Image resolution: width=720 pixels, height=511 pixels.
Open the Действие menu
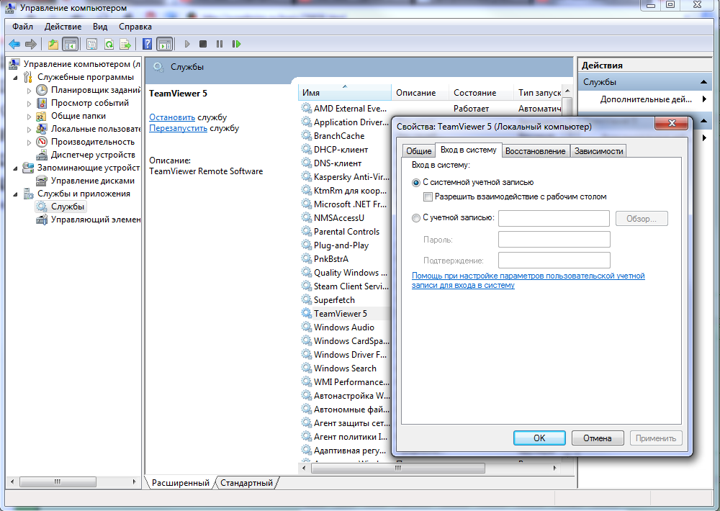[63, 27]
